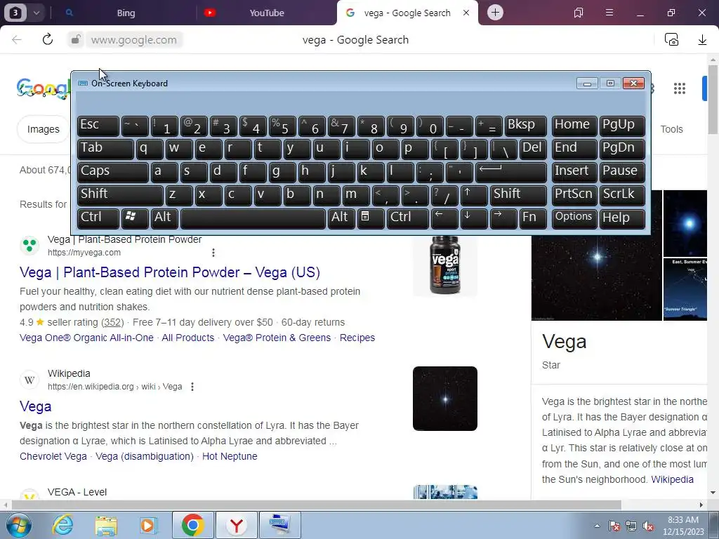The width and height of the screenshot is (719, 539).
Task: Follow the Chevrolet Vega link
Action: pos(53,456)
